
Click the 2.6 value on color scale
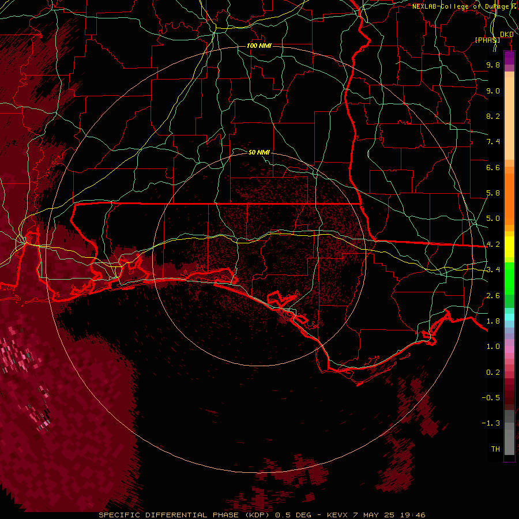tap(493, 296)
